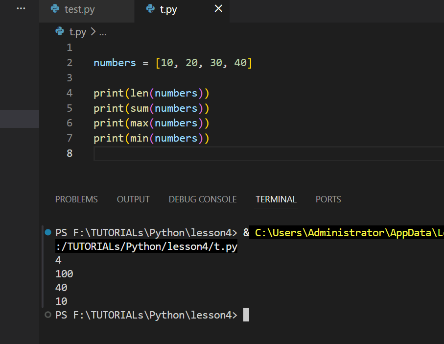Click terminal output value 10

click(x=62, y=301)
